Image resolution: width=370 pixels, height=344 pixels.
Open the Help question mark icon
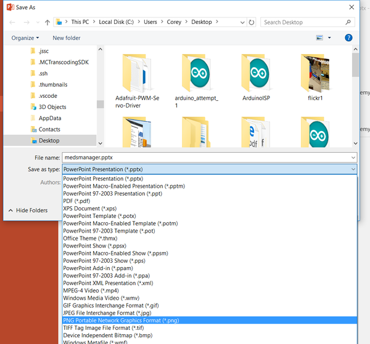point(348,38)
